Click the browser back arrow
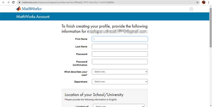Image resolution: width=212 pixels, height=107 pixels. click(3, 2)
